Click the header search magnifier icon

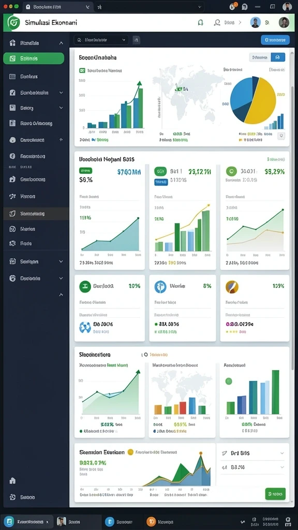(x=217, y=23)
